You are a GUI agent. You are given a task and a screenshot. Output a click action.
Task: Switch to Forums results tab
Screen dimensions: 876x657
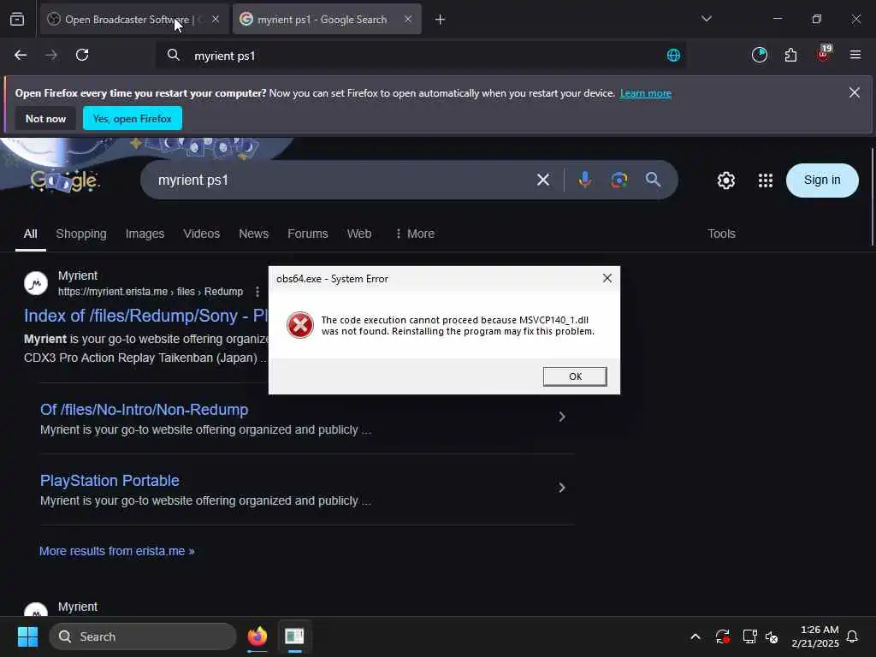coord(308,234)
